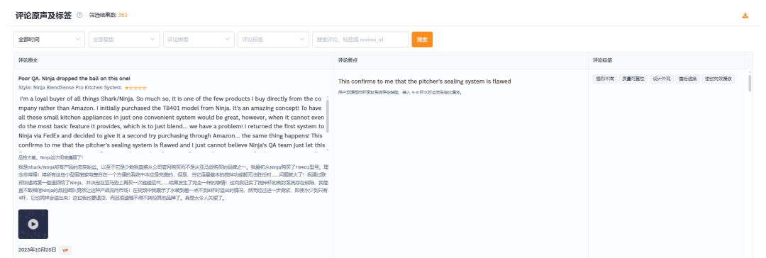Open the 全部星级 star rating dropdown
766x258 pixels.
click(124, 40)
